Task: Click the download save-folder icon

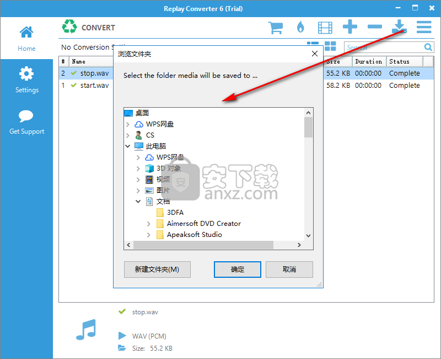Action: [399, 27]
